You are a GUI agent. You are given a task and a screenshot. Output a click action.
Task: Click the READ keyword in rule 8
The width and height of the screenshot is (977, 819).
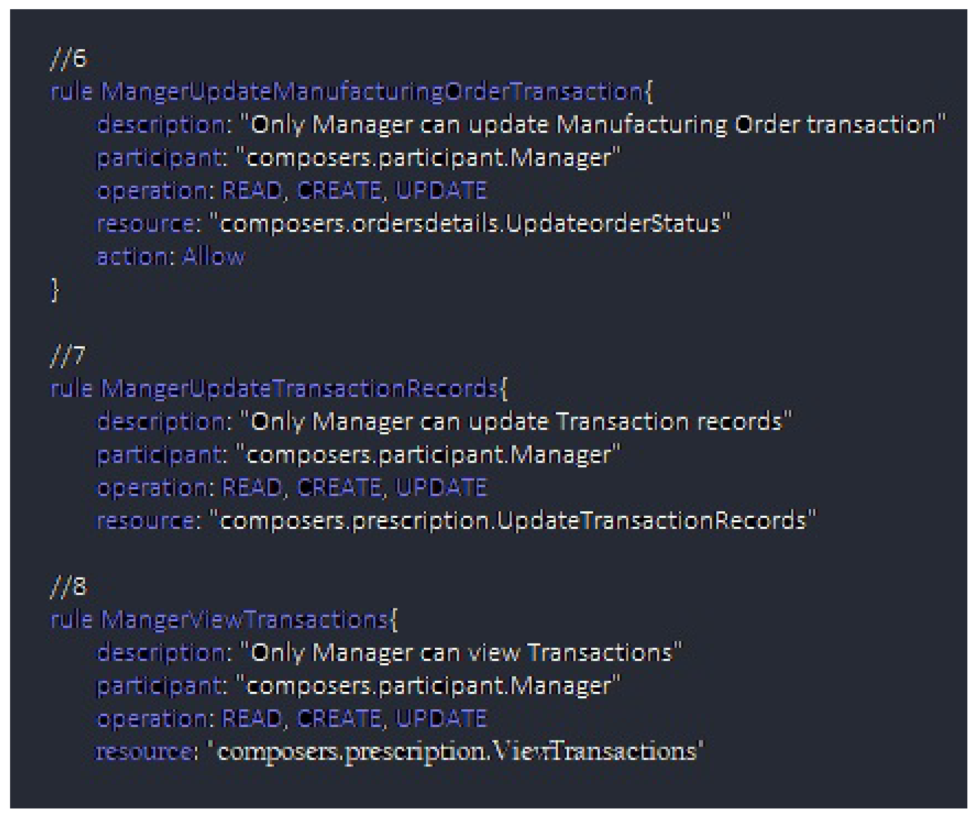(252, 718)
